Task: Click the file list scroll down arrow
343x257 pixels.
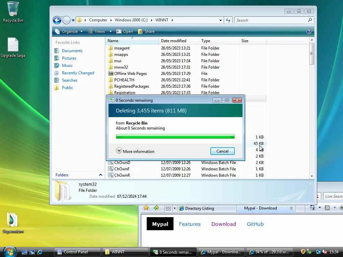Action: pyautogui.click(x=312, y=176)
